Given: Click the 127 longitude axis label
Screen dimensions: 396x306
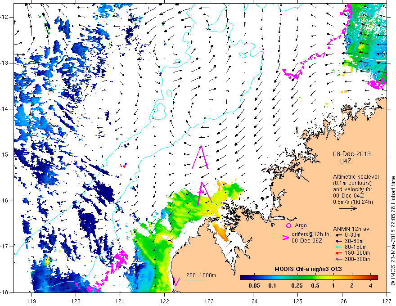Looking at the screenshot, I should 387,301.
